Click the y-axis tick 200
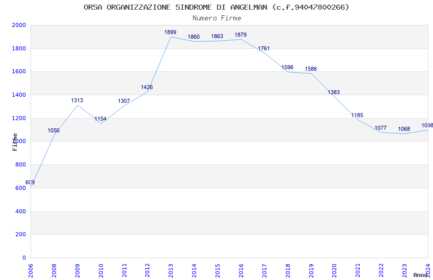The height and width of the screenshot is (280, 433). pos(21,235)
